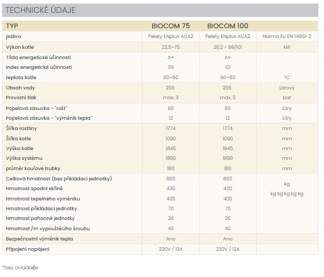Click 'Norma EU EN 14961-2' cell
Viewport: 324px width, 277px height.
(x=287, y=36)
